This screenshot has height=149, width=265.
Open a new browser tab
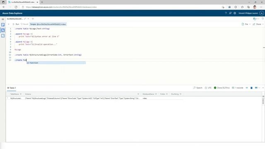pyautogui.click(x=42, y=2)
